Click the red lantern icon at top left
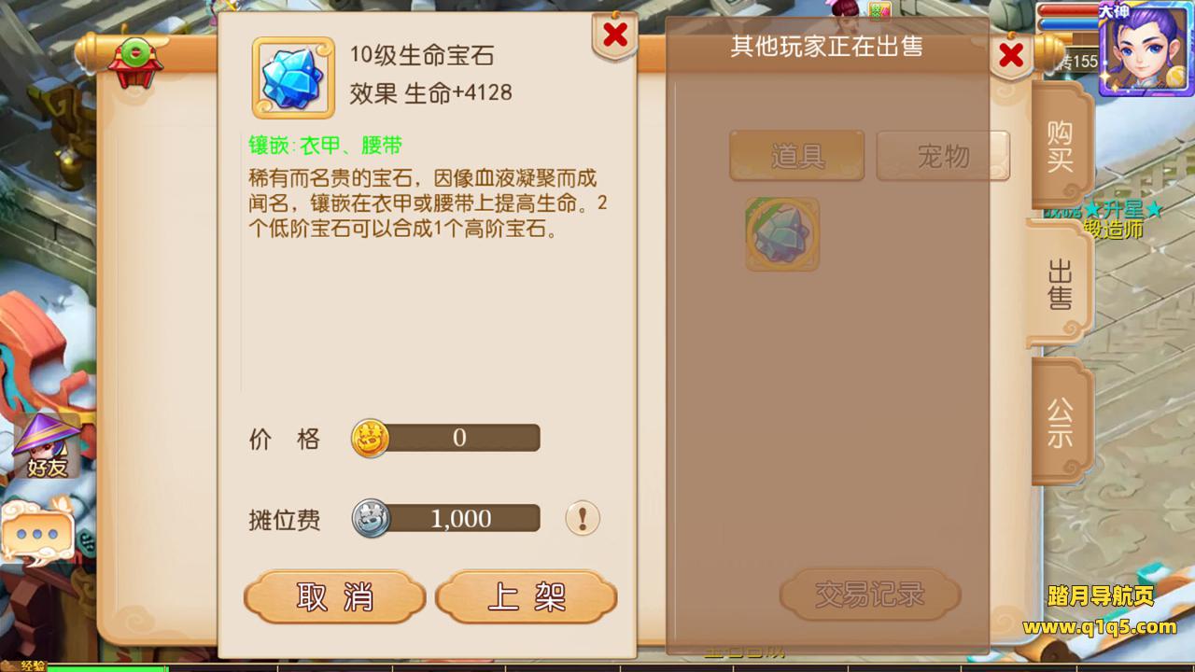Viewport: 1195px width, 672px height. click(x=136, y=63)
